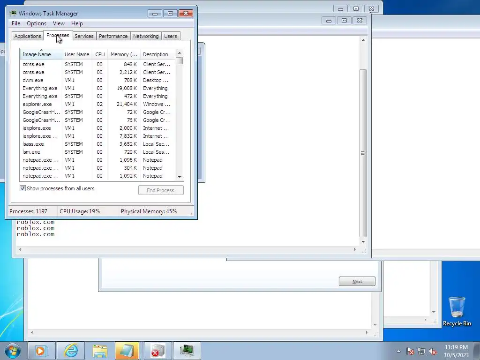Click the process list scrollbar thumb
Screen dimensions: 480x360
pos(180,60)
